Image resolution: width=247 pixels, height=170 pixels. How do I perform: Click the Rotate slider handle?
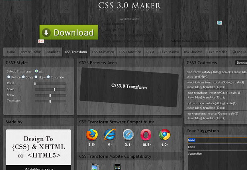35,84
